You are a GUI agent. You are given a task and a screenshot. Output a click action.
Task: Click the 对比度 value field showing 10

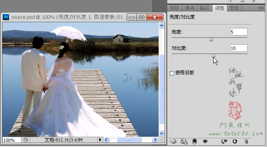coord(239,48)
